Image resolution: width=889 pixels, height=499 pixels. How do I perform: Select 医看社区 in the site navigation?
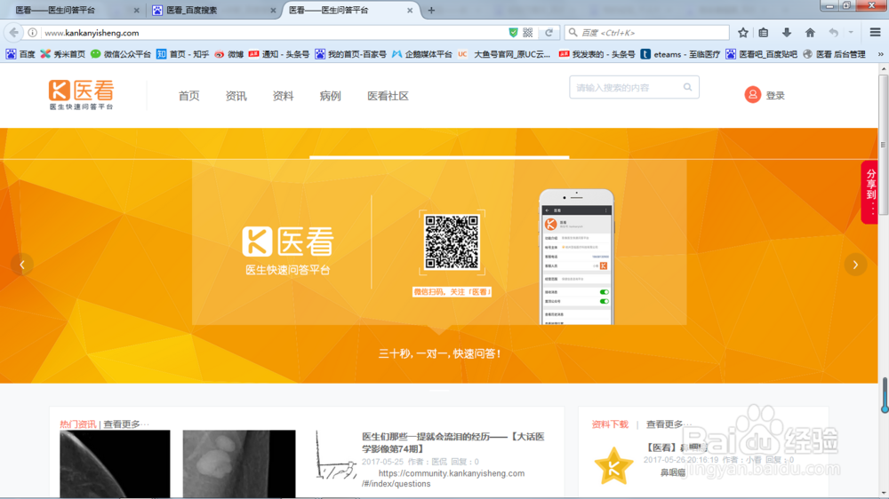pos(388,96)
